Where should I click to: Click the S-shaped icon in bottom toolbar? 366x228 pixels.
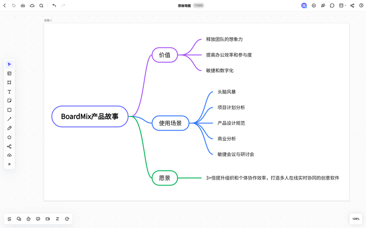click(9, 219)
